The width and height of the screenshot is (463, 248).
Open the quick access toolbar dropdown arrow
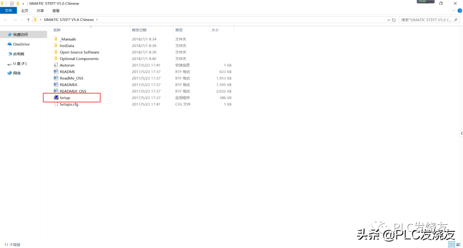pos(23,3)
